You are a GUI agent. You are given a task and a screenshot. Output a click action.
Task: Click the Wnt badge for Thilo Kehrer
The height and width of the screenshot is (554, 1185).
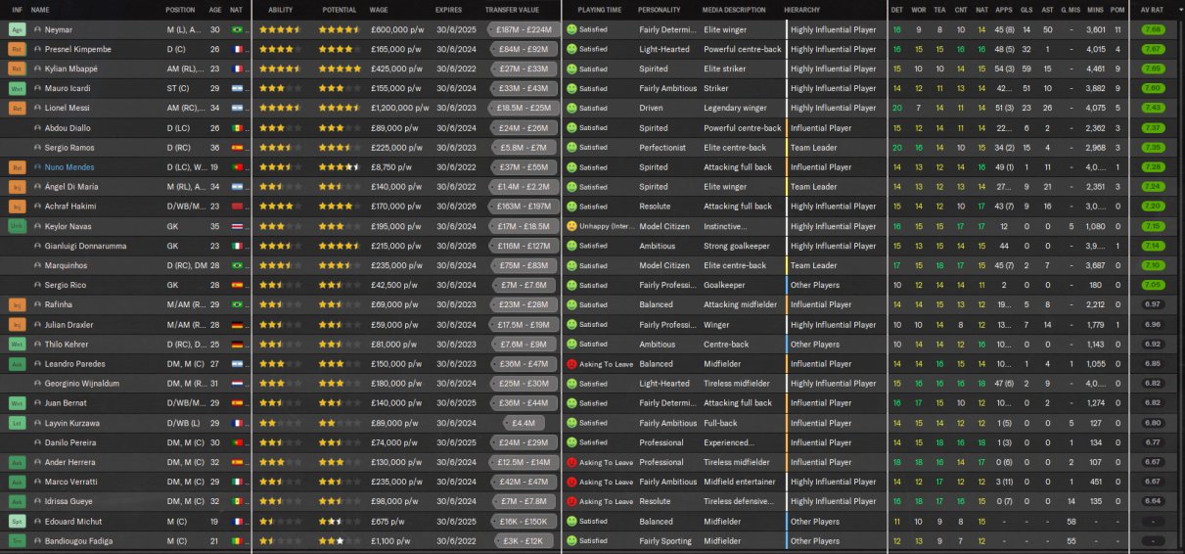(x=17, y=345)
